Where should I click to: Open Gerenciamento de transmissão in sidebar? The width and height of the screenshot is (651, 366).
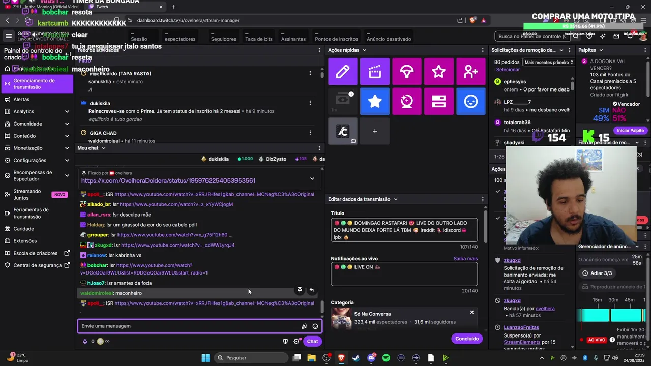tap(37, 84)
